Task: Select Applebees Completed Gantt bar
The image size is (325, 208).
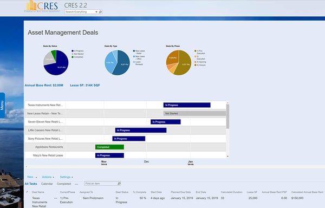Action: [109, 147]
